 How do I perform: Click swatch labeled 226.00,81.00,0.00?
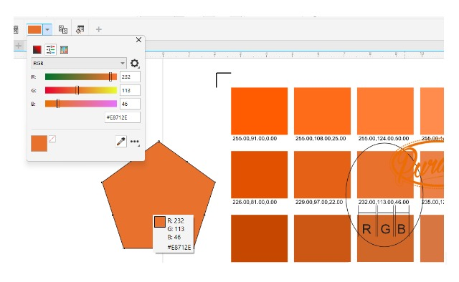259,175
